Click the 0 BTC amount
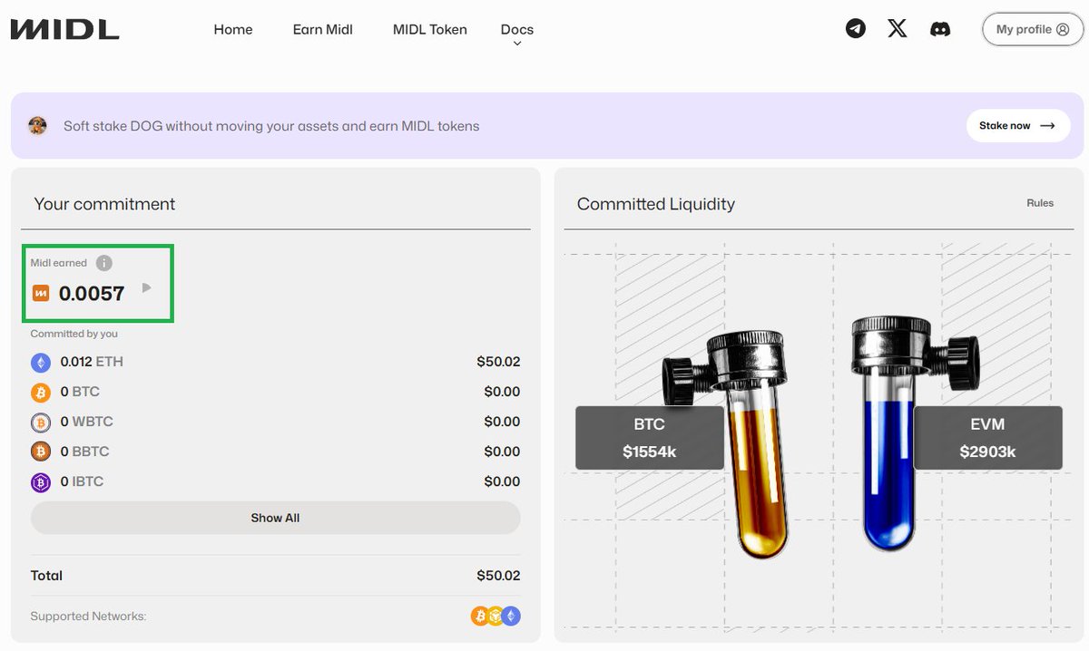1089x651 pixels. click(80, 392)
